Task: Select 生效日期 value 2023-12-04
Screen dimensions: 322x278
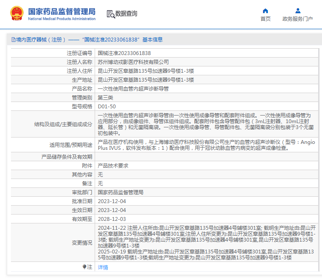Action: point(112,210)
